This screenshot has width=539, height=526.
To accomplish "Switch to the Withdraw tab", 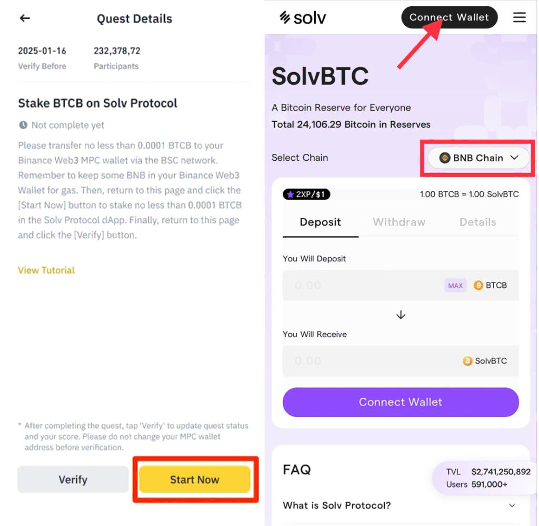I will coord(399,222).
